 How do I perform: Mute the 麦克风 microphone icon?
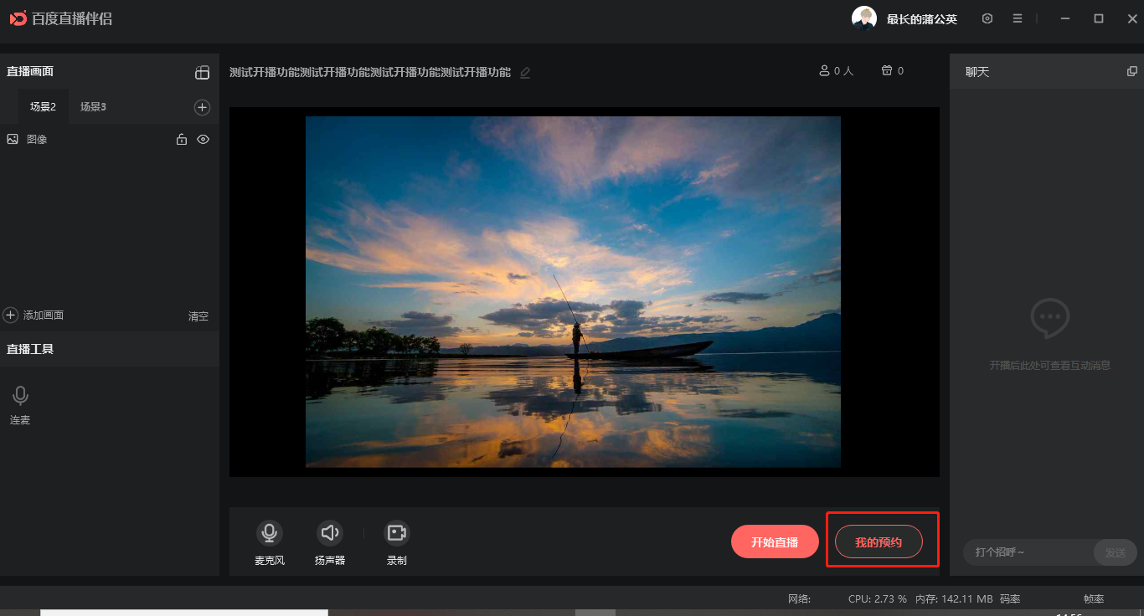tap(269, 531)
